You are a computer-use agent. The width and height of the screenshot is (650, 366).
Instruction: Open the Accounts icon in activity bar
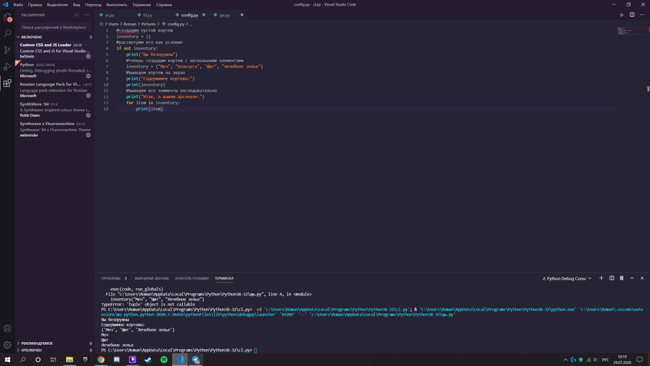point(8,328)
